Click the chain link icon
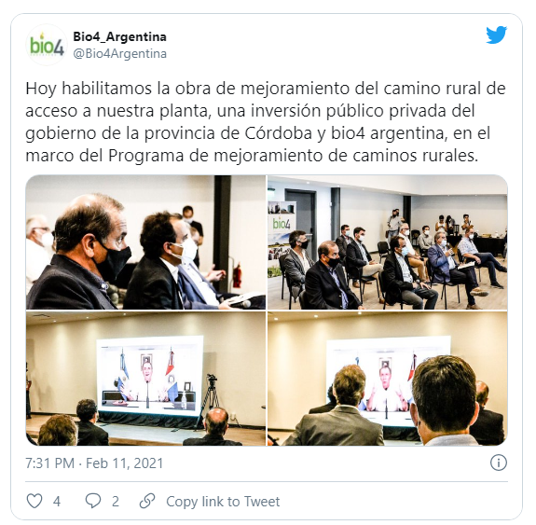 click(x=147, y=502)
